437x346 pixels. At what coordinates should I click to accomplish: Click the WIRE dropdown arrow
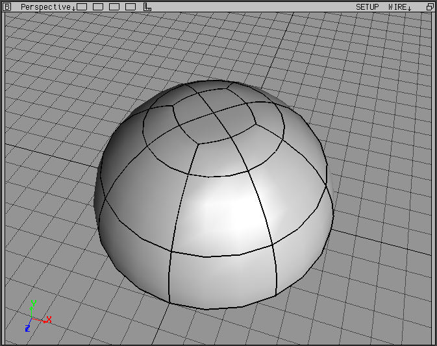tap(410, 8)
